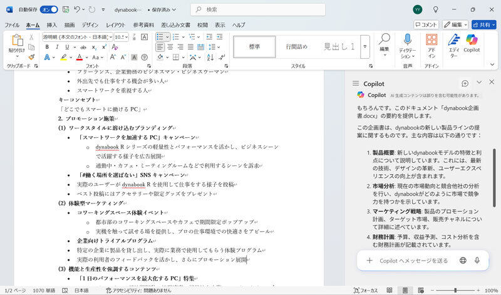Toggle the AutoSave switch
This screenshot has width=501, height=295.
click(x=49, y=9)
